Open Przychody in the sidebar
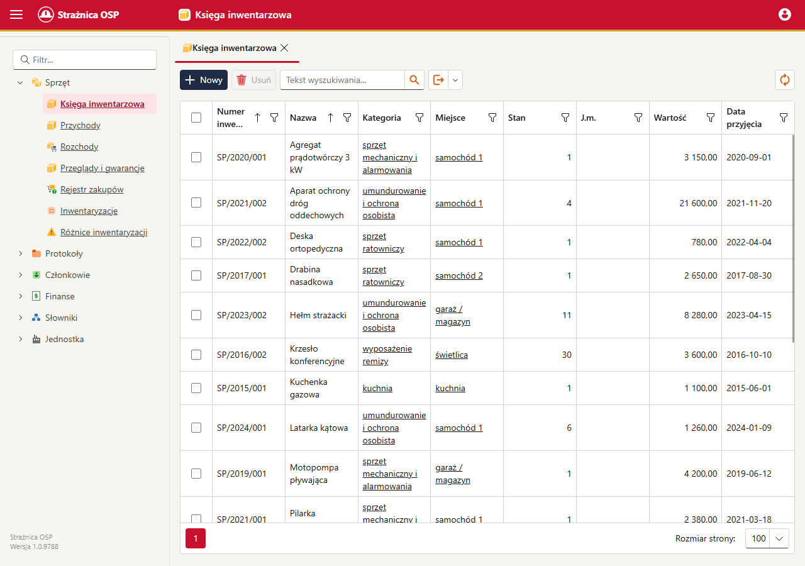Image resolution: width=805 pixels, height=566 pixels. (80, 125)
